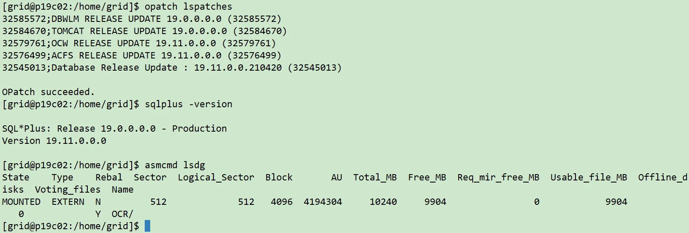Click the 'Free_MB' column header

point(427,177)
